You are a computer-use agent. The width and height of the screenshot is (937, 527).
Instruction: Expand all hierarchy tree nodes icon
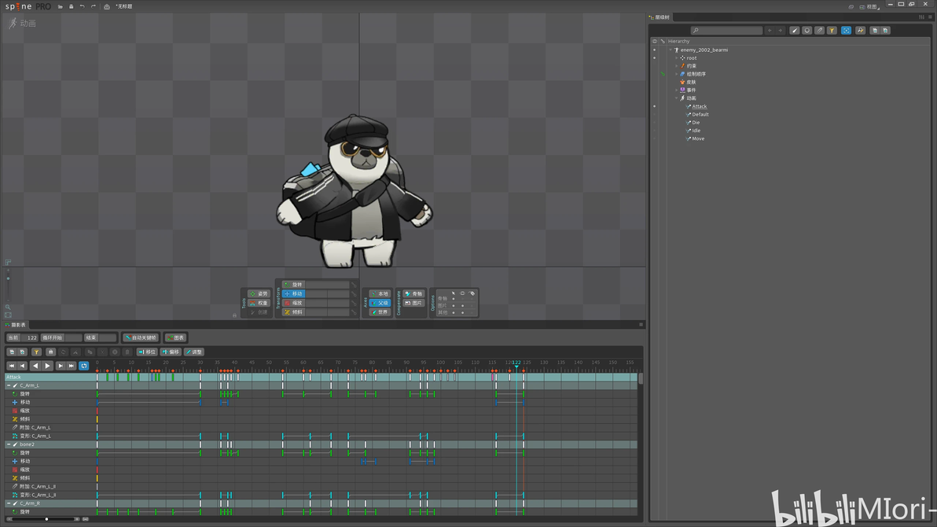[x=886, y=31]
